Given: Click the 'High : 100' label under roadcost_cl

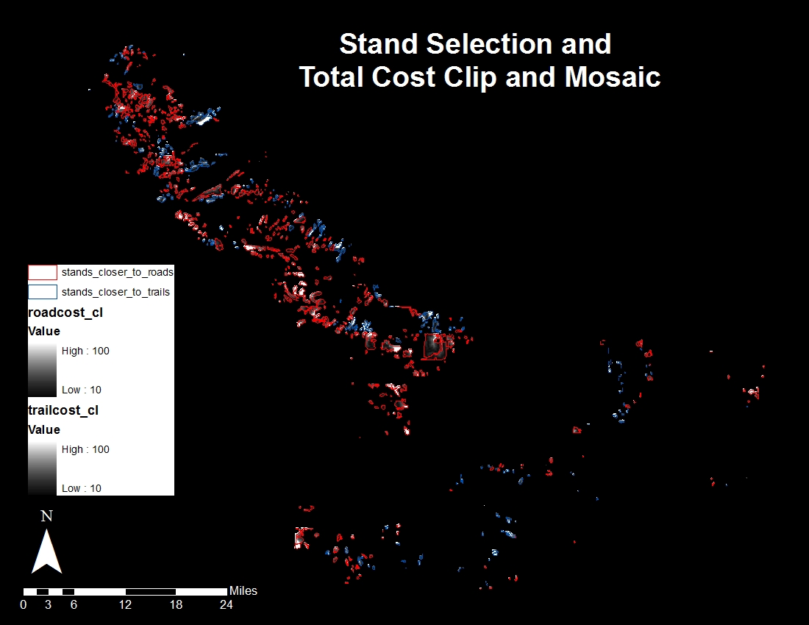Looking at the screenshot, I should [85, 351].
